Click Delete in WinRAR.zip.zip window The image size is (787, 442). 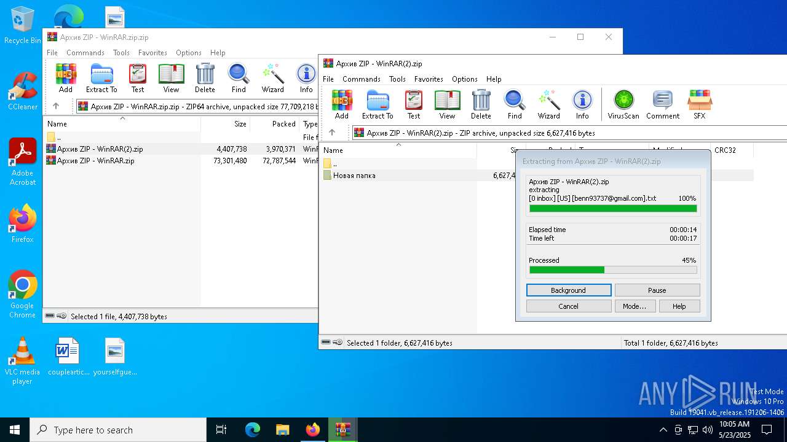click(x=205, y=78)
